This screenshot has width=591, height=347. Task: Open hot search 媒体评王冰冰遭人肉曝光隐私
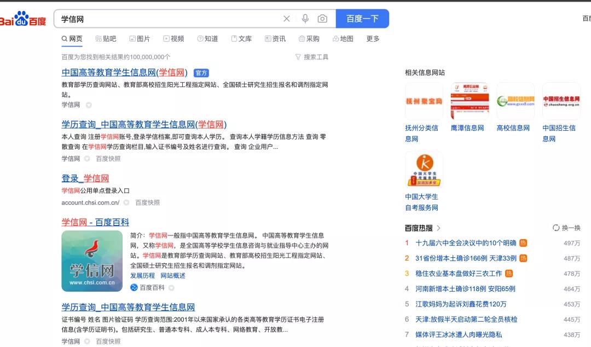click(459, 334)
